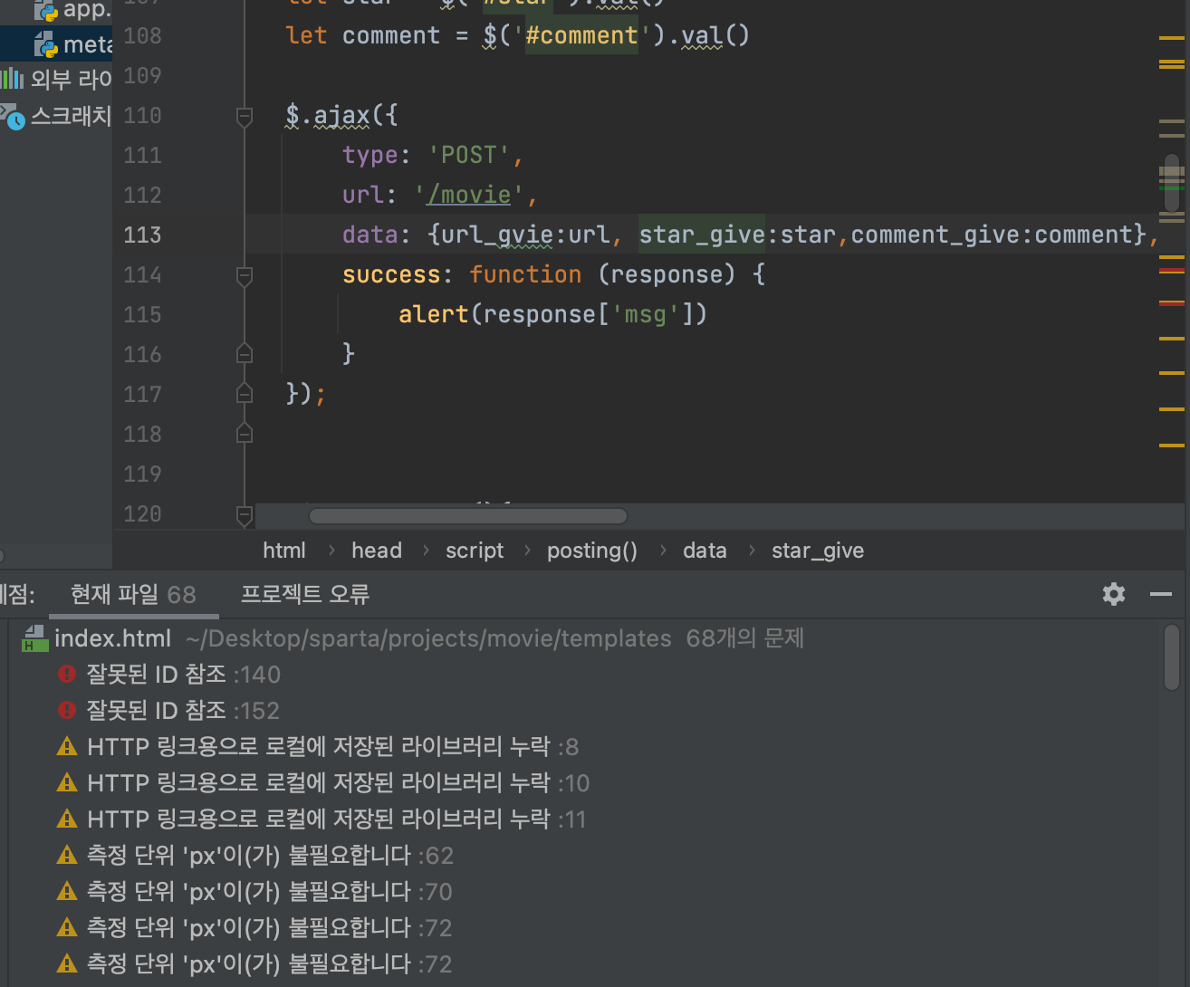Click top yellow warning stripe mark
Image resolution: width=1190 pixels, height=987 pixels.
tap(1172, 38)
